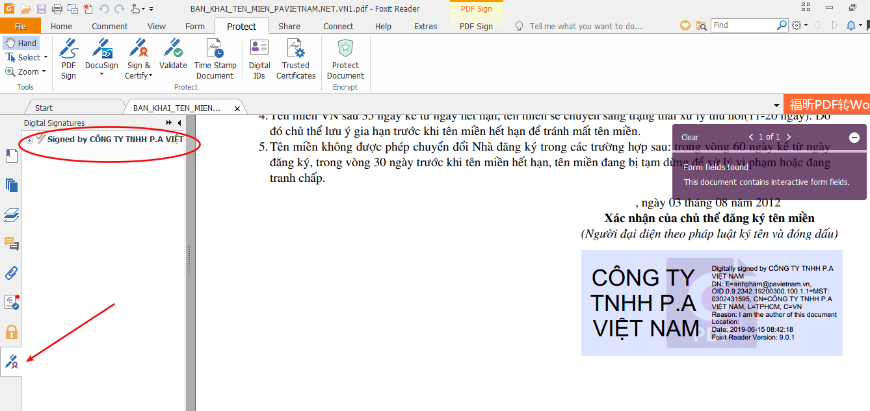This screenshot has height=411, width=870.
Task: Go to previous find result arrow
Action: [x=817, y=25]
